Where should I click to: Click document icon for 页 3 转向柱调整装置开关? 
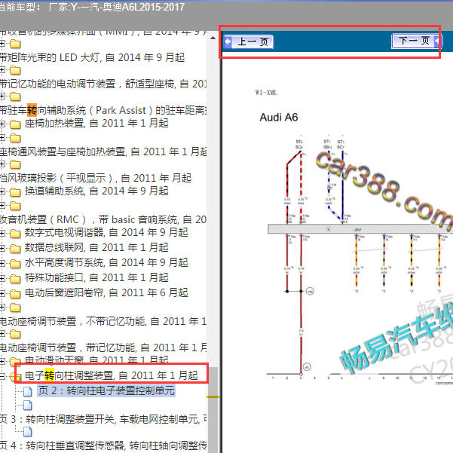tap(28, 406)
